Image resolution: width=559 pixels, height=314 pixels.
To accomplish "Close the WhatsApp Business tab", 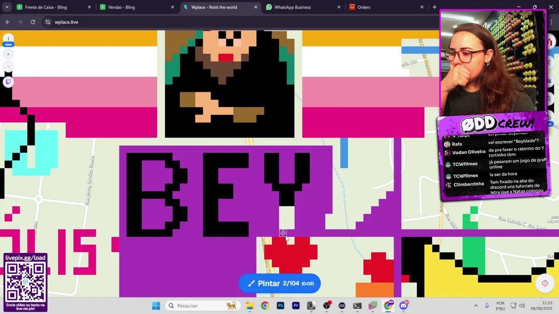I will (x=339, y=7).
